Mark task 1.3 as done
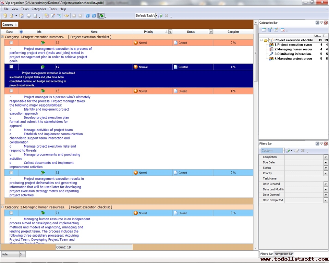This screenshot has width=329, height=263. coord(11,91)
